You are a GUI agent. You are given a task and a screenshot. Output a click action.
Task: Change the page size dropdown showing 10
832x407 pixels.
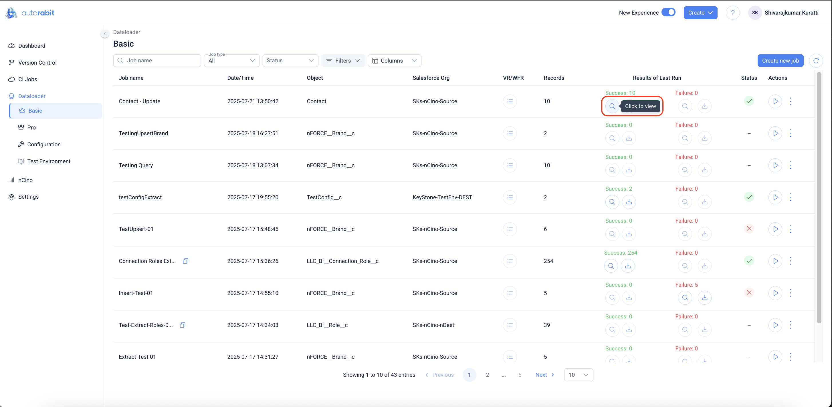click(578, 375)
